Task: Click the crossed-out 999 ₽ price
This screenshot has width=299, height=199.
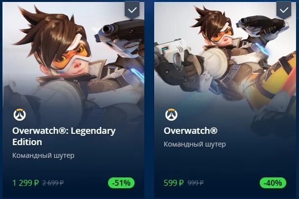Action: [x=195, y=183]
